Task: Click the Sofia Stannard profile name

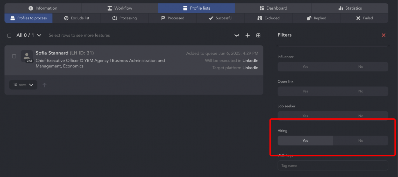Action: click(52, 53)
